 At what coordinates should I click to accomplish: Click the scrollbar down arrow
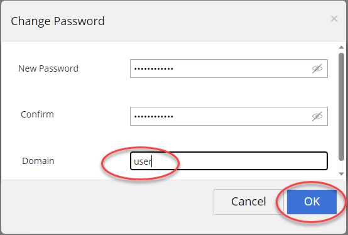[x=341, y=174]
